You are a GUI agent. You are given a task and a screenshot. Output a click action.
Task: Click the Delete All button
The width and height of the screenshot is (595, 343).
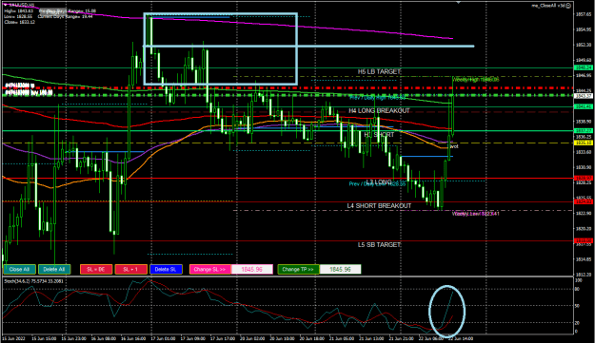(x=54, y=269)
